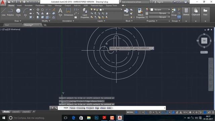Switch to the Model layout tab

[x=6, y=112]
